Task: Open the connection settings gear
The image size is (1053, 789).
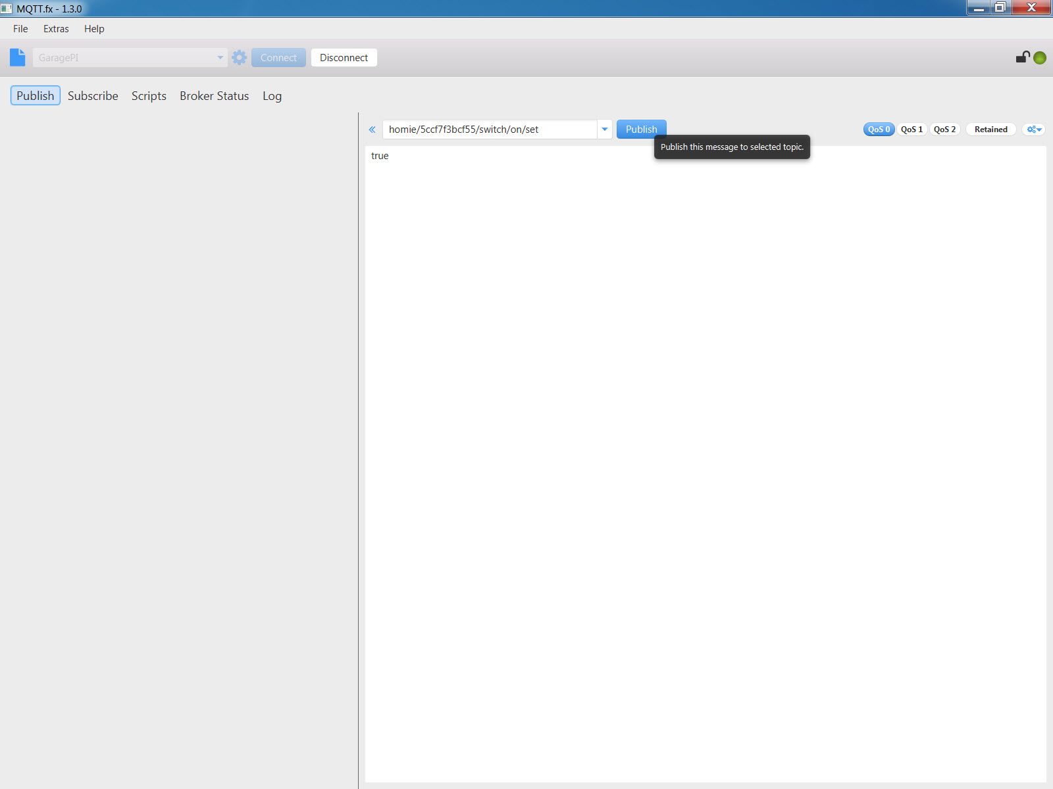Action: (238, 57)
